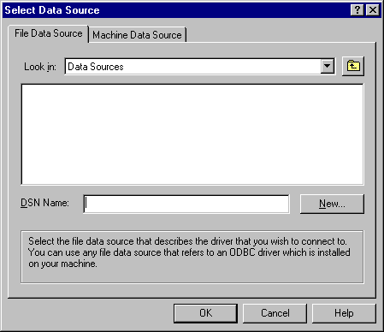Click inside the data source file list

pyautogui.click(x=192, y=134)
